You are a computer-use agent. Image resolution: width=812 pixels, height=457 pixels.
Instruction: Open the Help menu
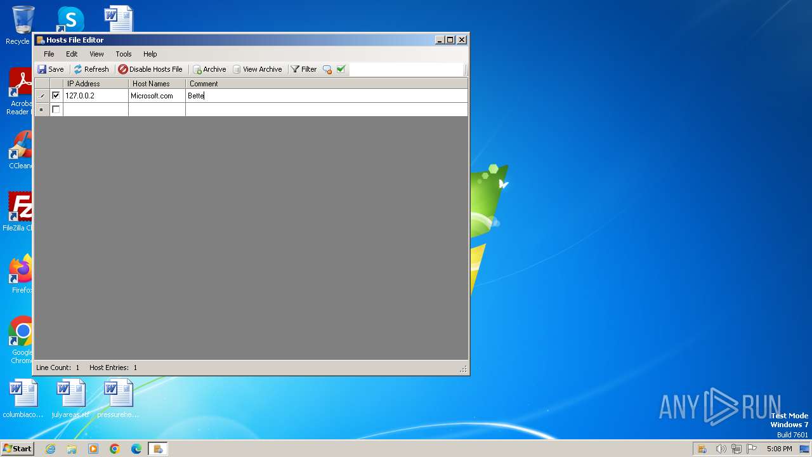[150, 54]
